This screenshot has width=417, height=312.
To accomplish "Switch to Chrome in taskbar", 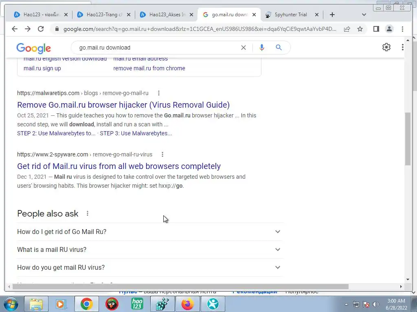I will click(86, 304).
